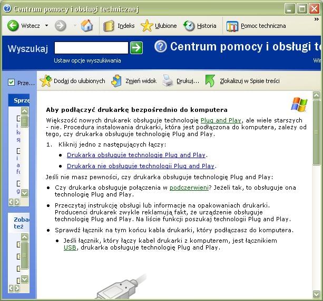Click the title bar help icon
The height and width of the screenshot is (301, 323).
[x=7, y=8]
